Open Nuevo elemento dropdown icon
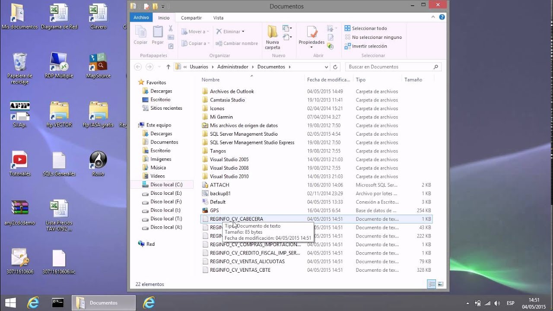Screen dimensions: 553x311 tap(287, 29)
